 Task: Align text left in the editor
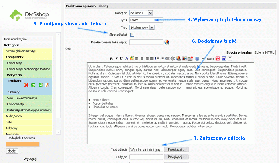click(137, 59)
